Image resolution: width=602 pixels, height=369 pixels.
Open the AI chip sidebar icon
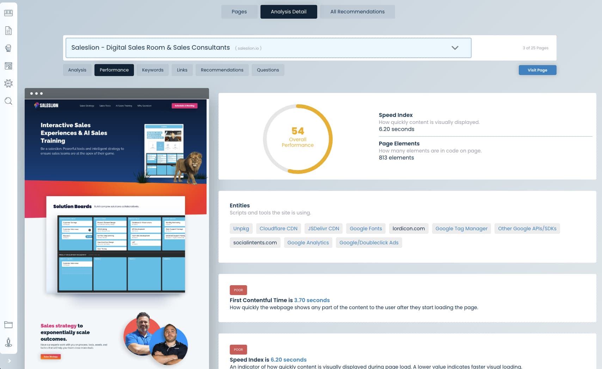pyautogui.click(x=8, y=83)
